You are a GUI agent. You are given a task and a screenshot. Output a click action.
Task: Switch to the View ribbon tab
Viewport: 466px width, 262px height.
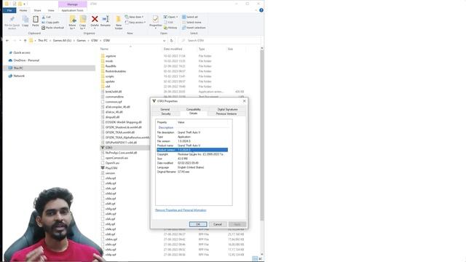[x=51, y=10]
